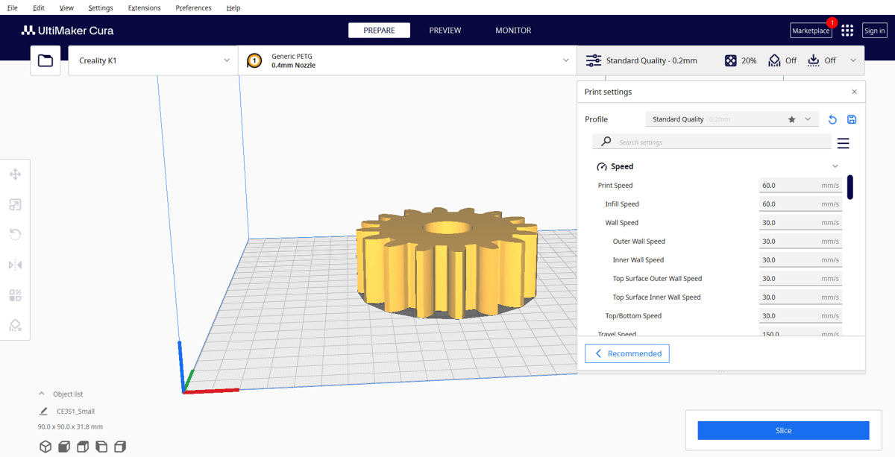Open the Standard Quality profile dropdown
The image size is (895, 457).
[732, 119]
